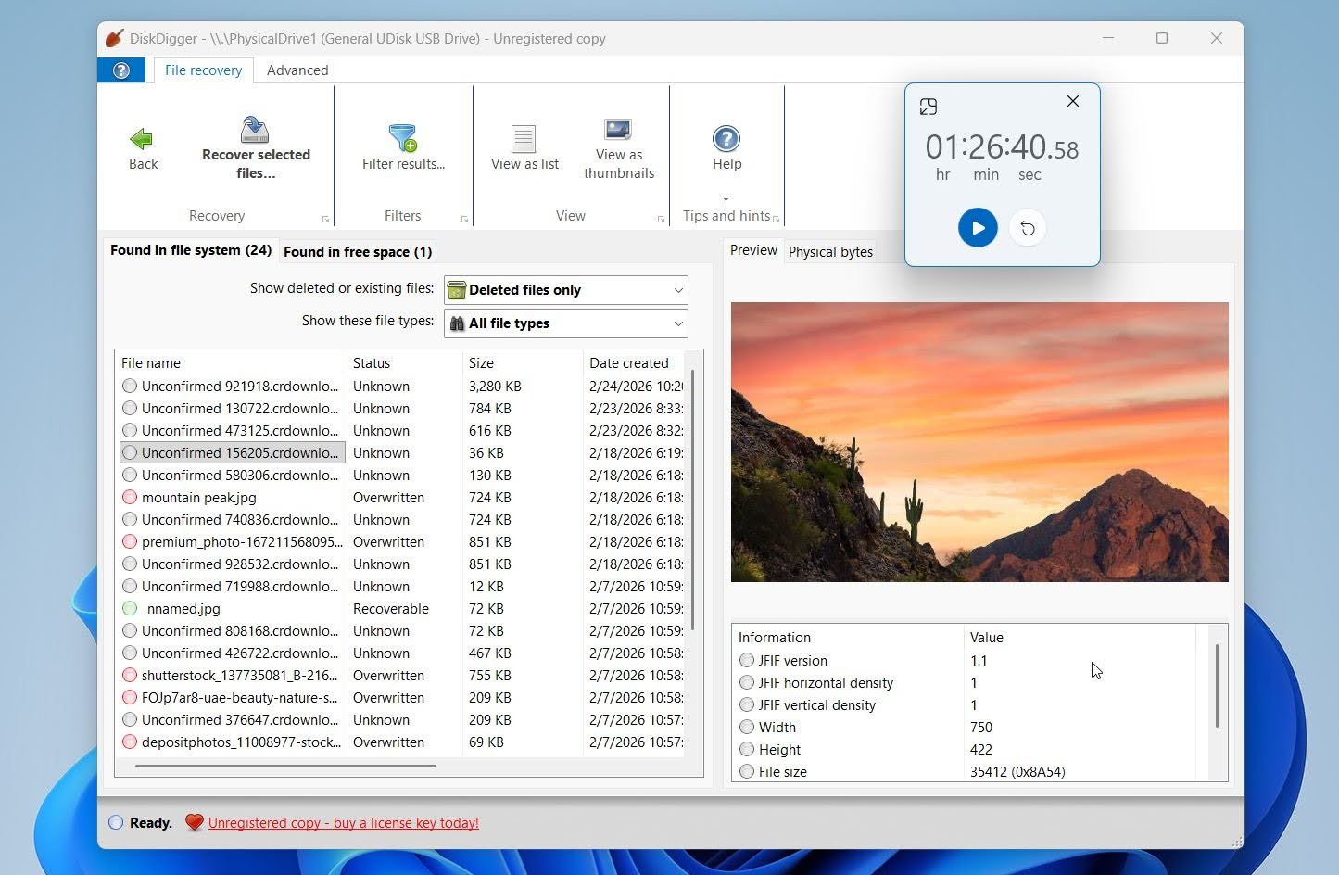Select the File recovery ribbon tab
Image resolution: width=1339 pixels, height=875 pixels.
coord(203,70)
